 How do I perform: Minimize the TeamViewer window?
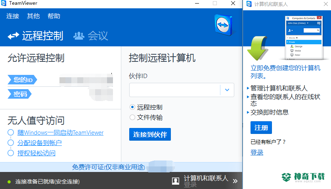tap(197, 4)
